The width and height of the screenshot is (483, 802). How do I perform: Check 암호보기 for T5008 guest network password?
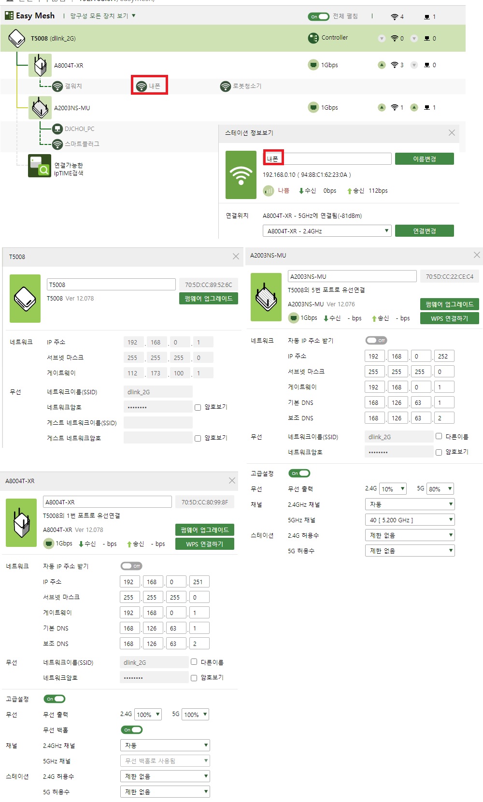coord(198,438)
